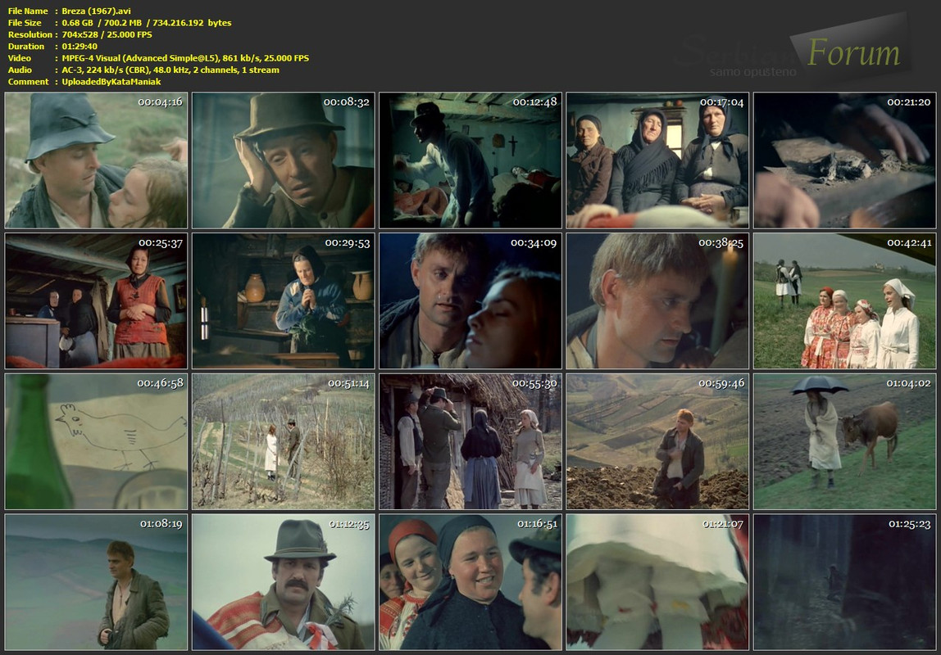Open the chicken drawing frame at 00:46:58
The image size is (941, 655).
click(96, 441)
